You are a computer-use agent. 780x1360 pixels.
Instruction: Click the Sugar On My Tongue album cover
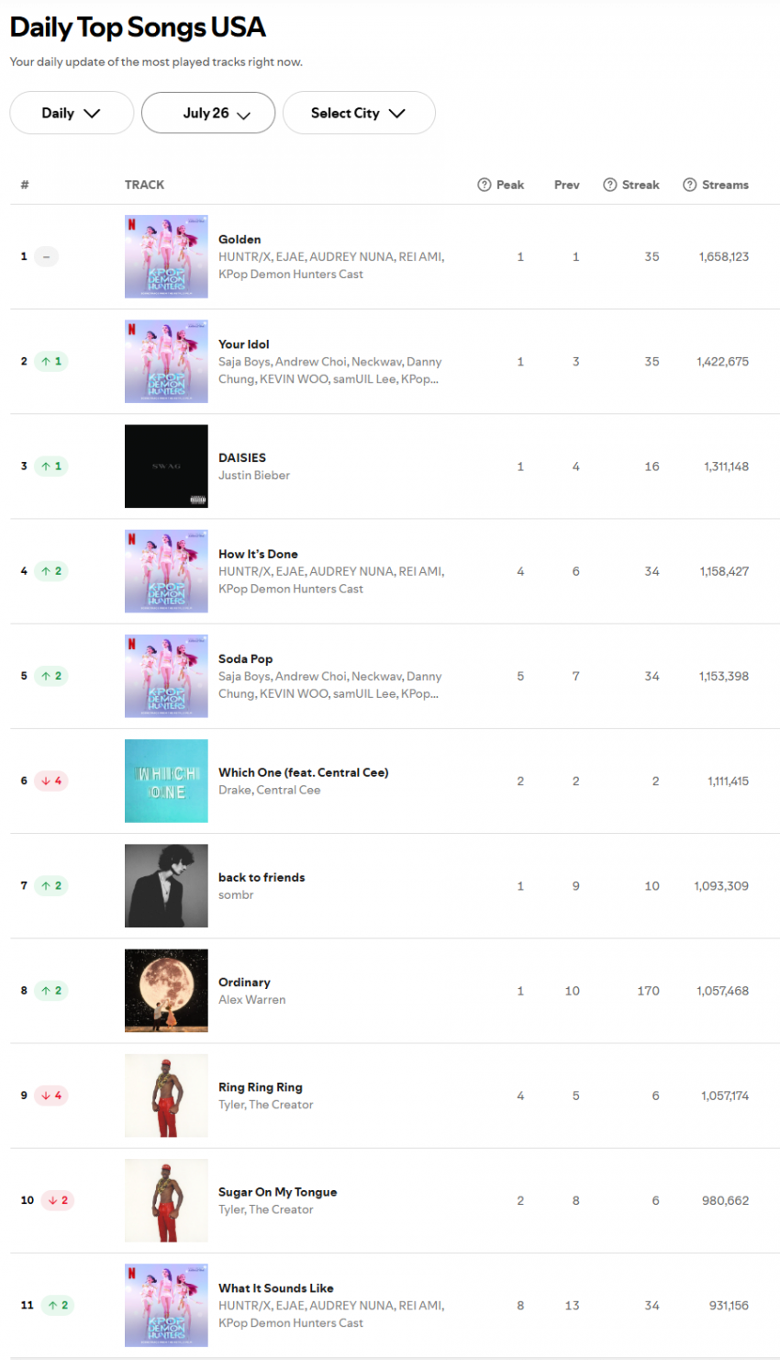pyautogui.click(x=166, y=1200)
